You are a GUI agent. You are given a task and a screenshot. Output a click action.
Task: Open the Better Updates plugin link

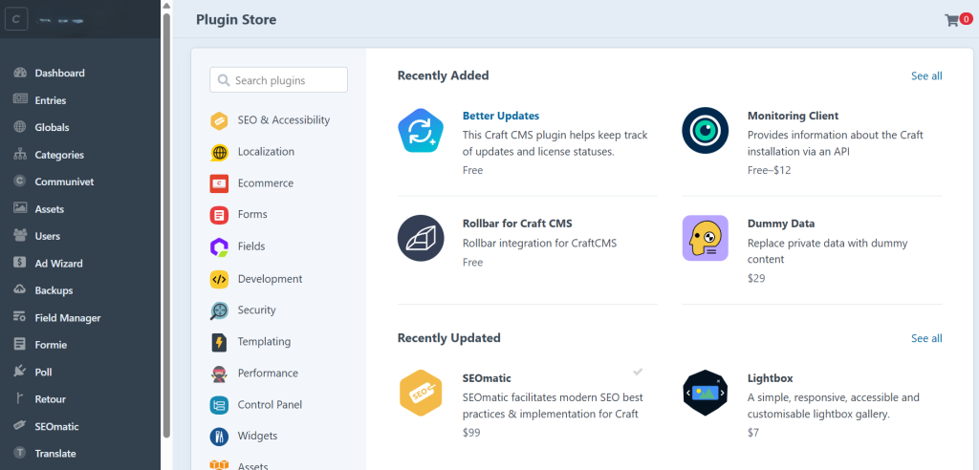coord(501,116)
